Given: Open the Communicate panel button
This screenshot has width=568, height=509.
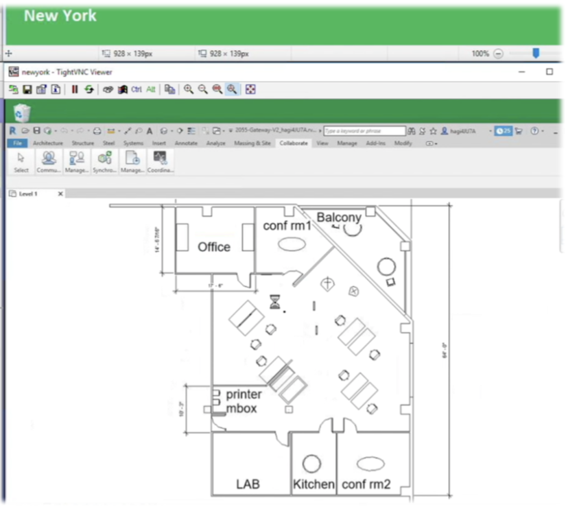Looking at the screenshot, I should (49, 163).
